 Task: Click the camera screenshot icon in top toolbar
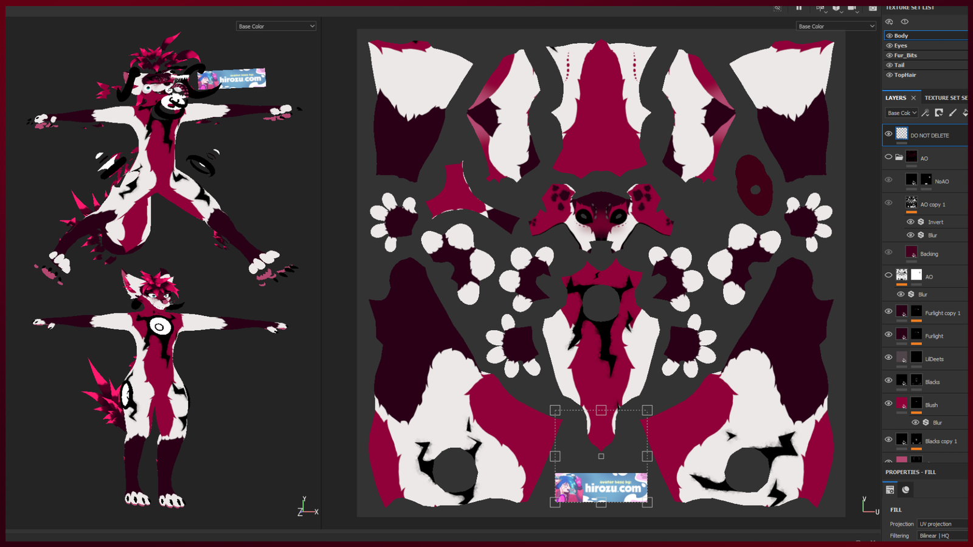[x=873, y=8]
